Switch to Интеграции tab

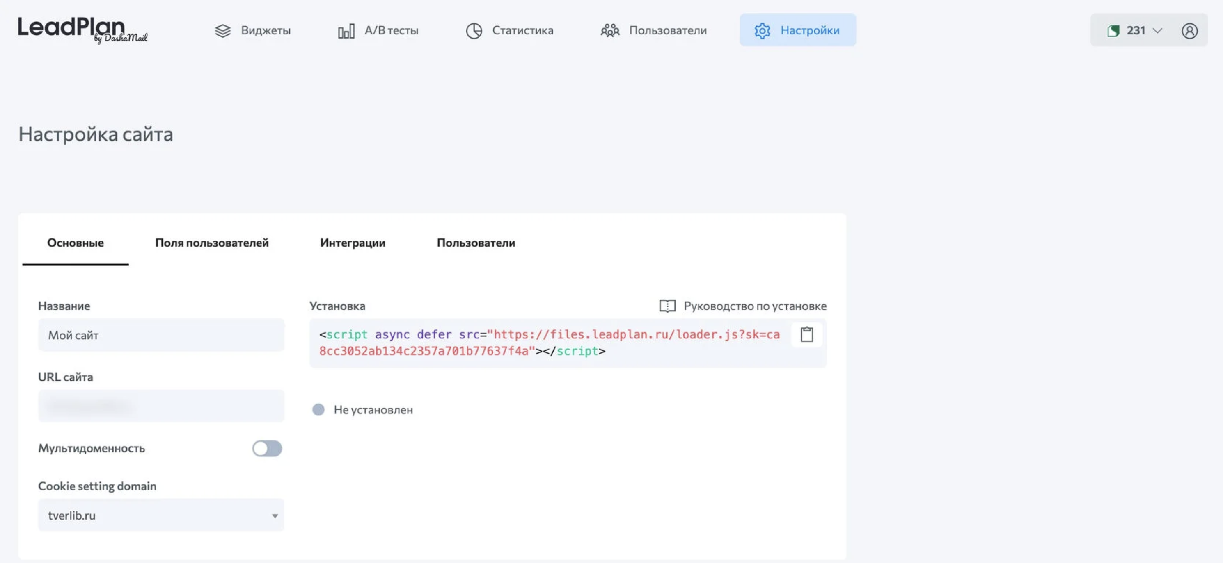click(x=352, y=243)
